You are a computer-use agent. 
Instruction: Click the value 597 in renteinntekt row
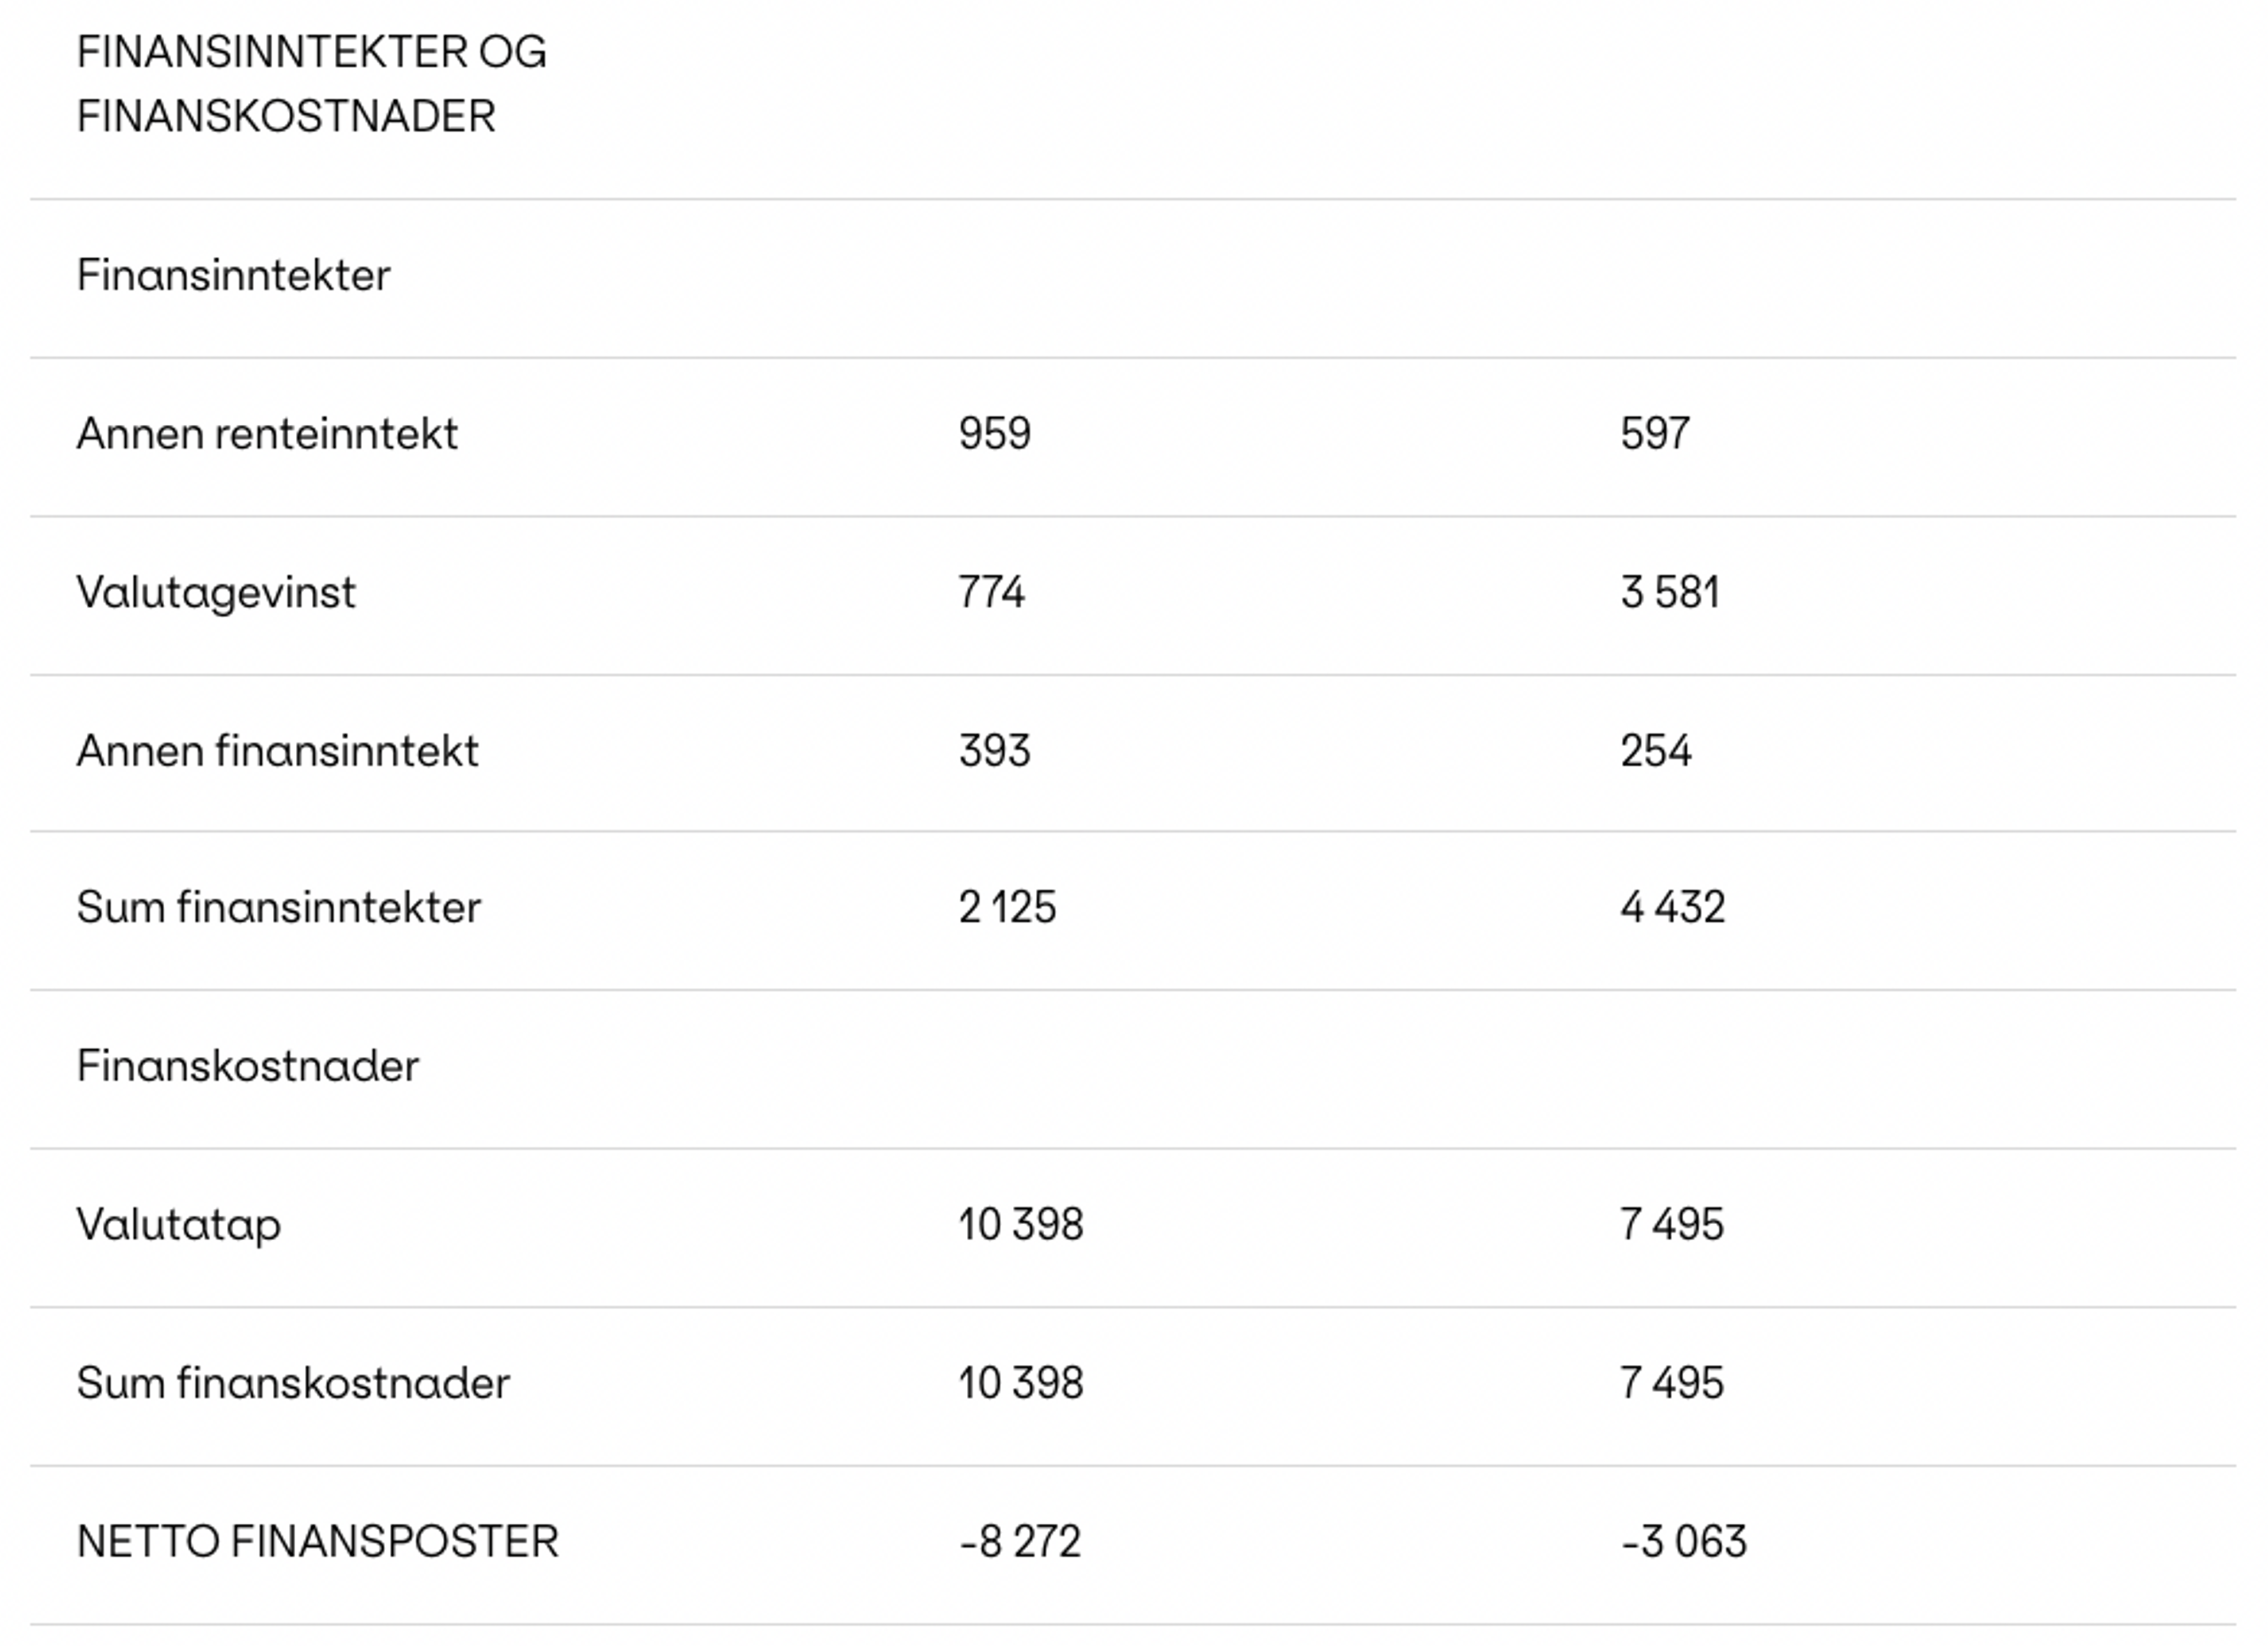pos(1655,434)
